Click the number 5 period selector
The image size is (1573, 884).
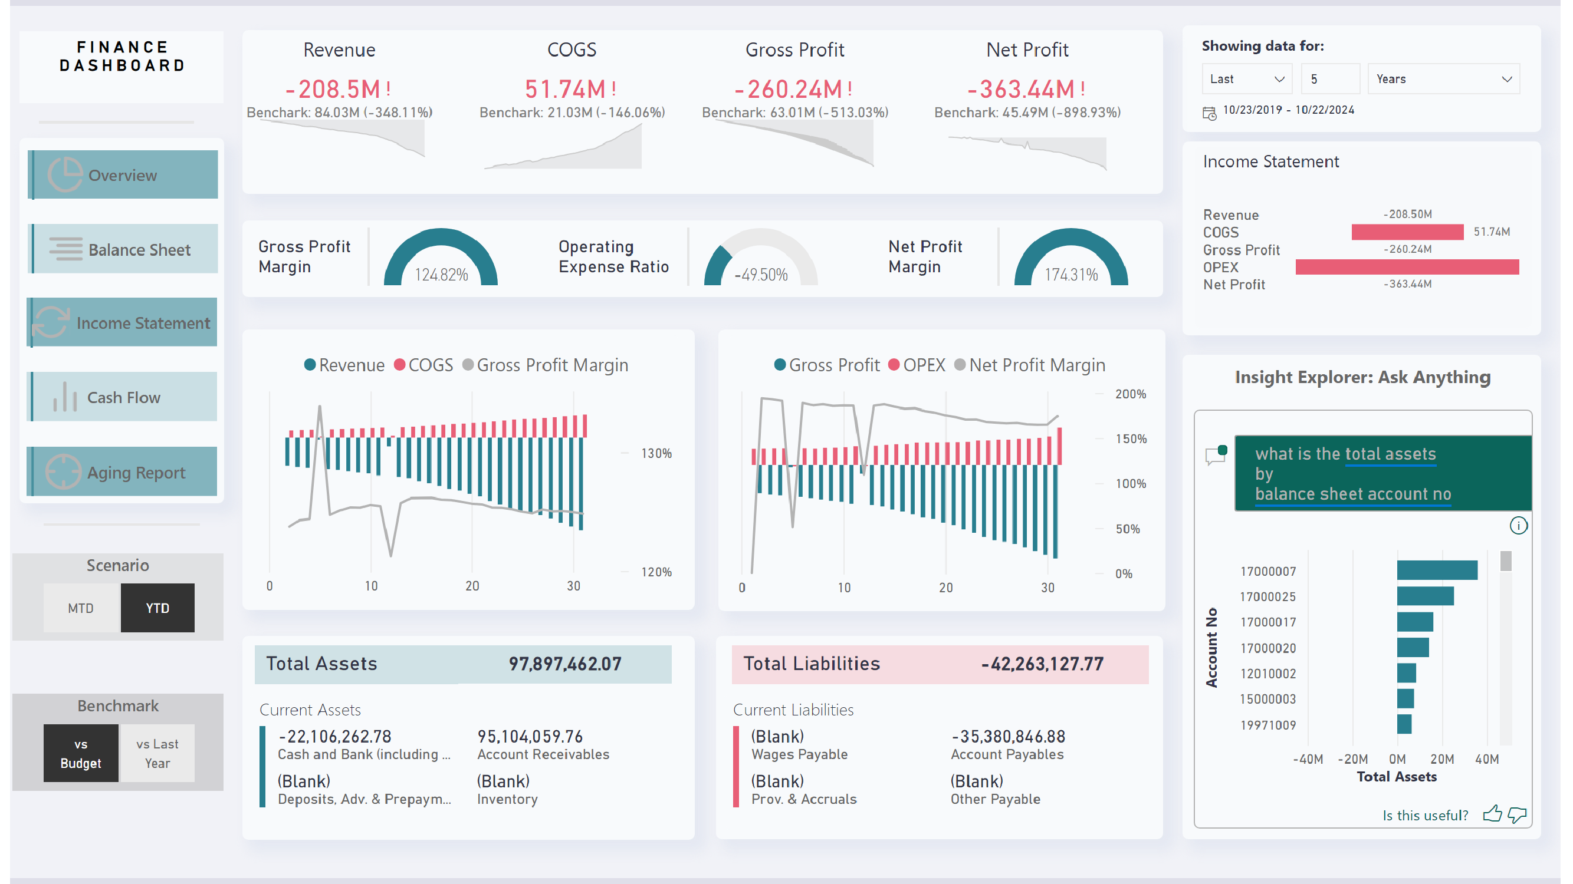[1331, 78]
